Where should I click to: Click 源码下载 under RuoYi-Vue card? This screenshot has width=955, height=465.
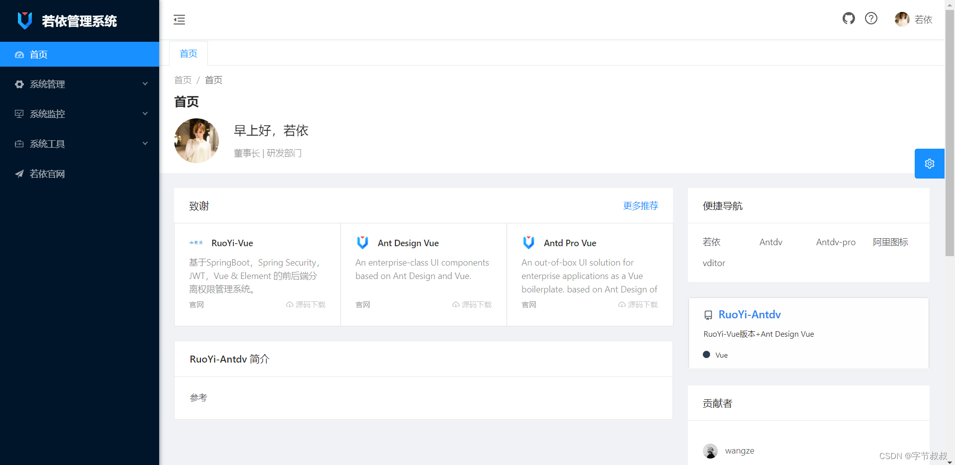305,304
